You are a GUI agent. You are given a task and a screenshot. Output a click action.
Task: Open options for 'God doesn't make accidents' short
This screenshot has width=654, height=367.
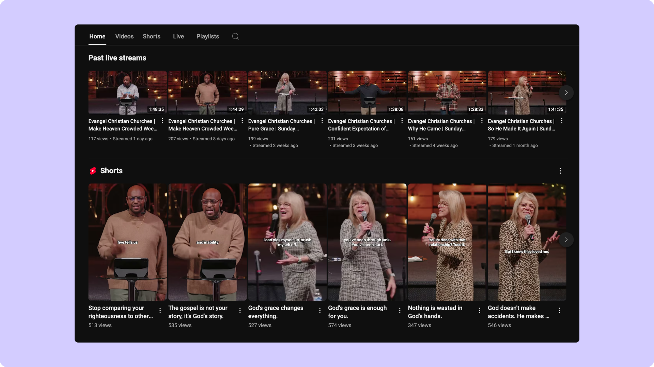click(x=560, y=311)
